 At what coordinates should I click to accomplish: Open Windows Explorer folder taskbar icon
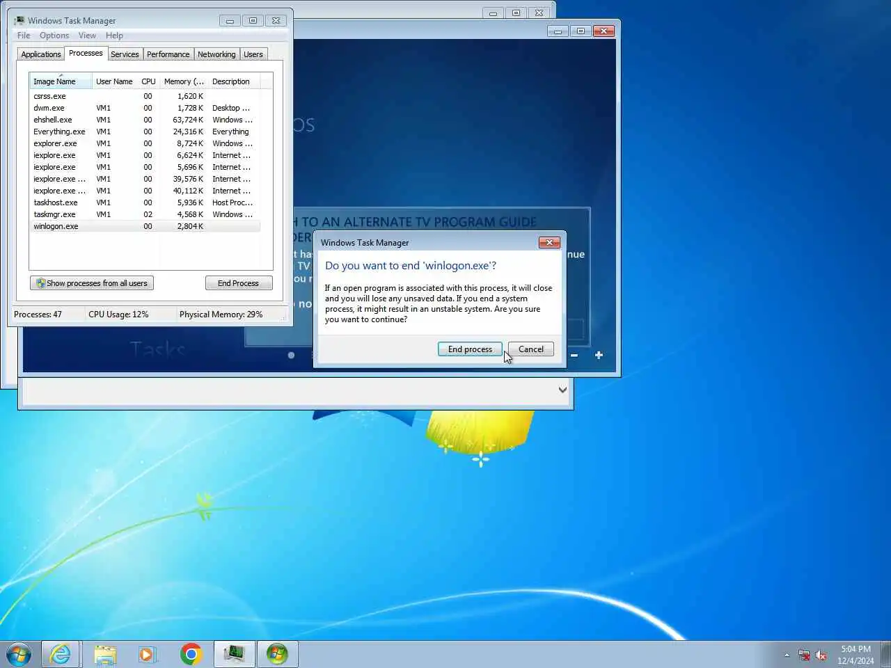[105, 654]
